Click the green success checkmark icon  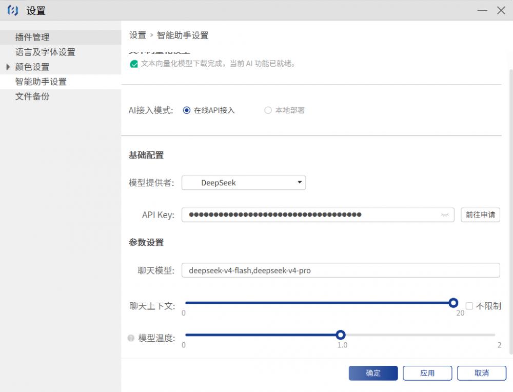tap(134, 64)
